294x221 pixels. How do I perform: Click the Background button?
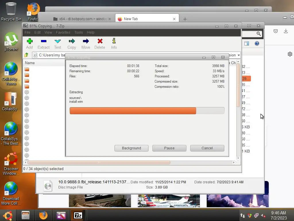coord(131,148)
